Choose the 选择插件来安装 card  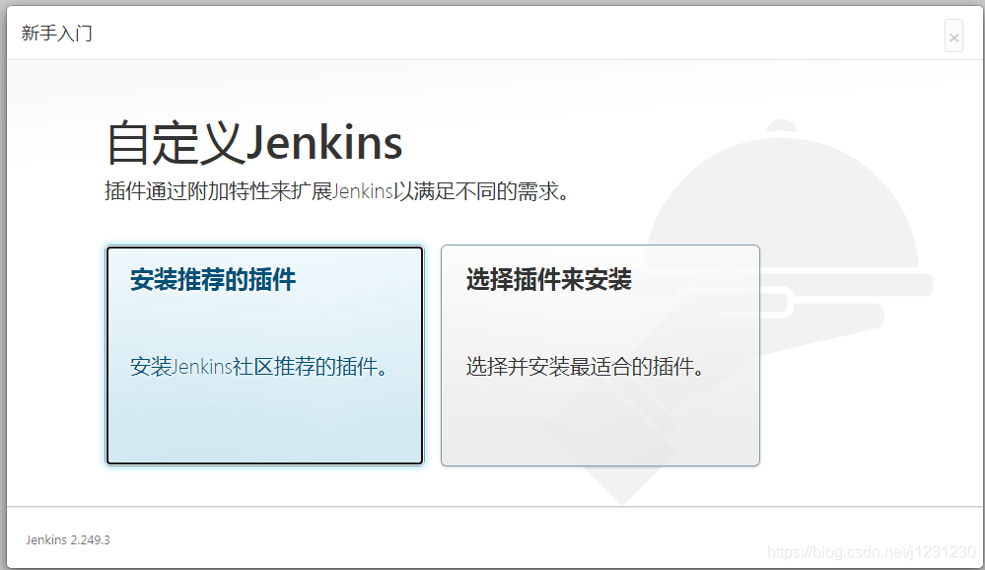click(x=599, y=355)
